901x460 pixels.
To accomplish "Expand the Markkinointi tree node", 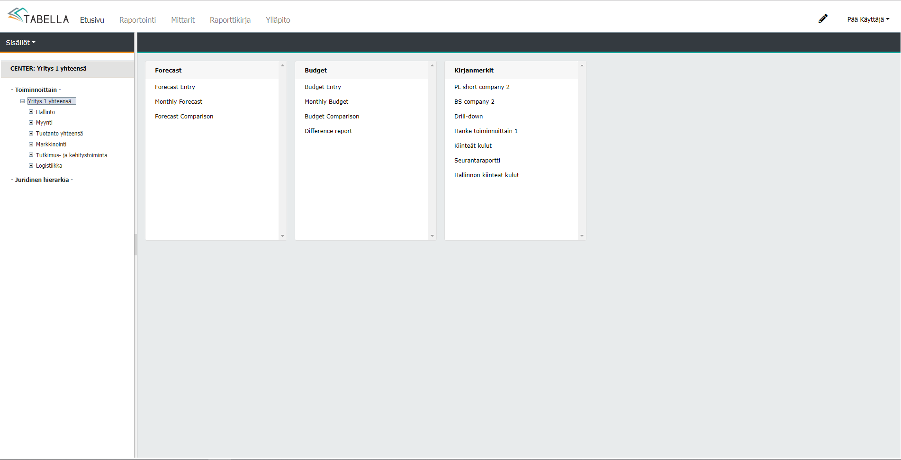I will pos(31,144).
